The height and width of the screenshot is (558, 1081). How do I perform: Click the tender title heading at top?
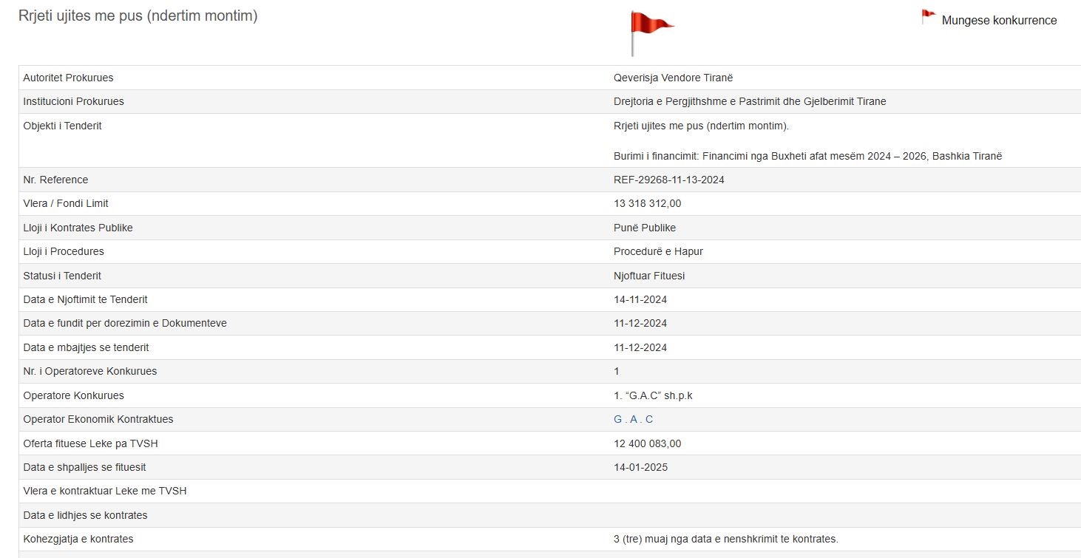(138, 16)
